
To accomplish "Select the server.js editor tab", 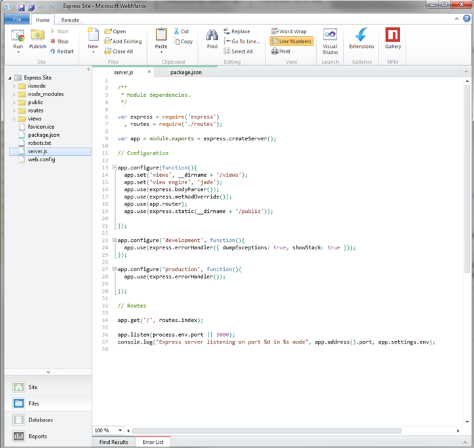I will (x=123, y=73).
